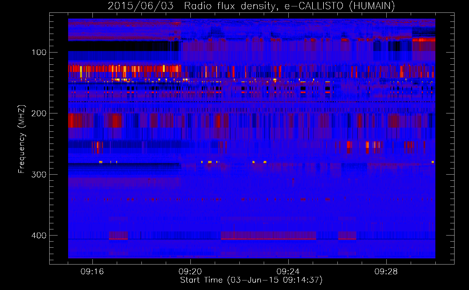Click the '09:24' time tick label
Image resolution: width=469 pixels, height=290 pixels.
[288, 272]
